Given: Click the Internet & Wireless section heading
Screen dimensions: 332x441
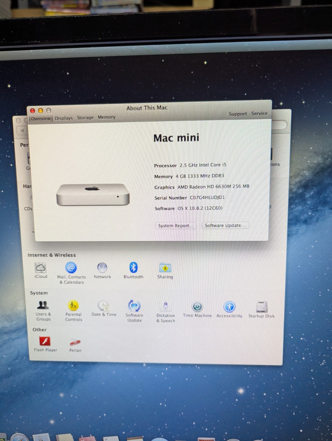Looking at the screenshot, I should (52, 255).
